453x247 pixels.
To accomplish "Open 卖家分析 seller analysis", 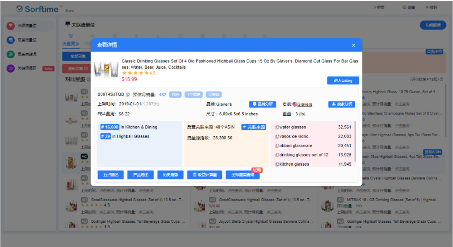I will click(341, 104).
